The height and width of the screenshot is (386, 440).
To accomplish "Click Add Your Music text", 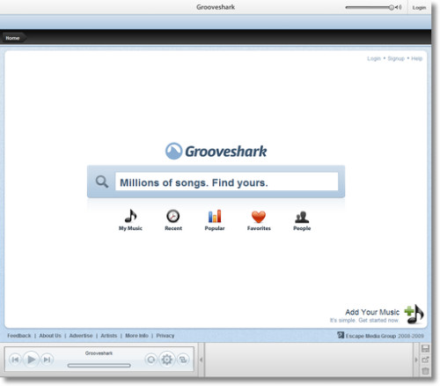I will click(x=372, y=312).
